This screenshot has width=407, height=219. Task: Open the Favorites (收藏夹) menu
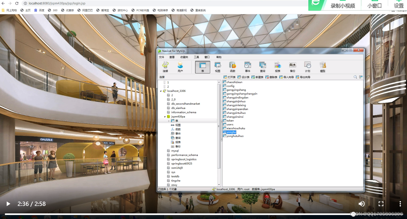(184, 57)
